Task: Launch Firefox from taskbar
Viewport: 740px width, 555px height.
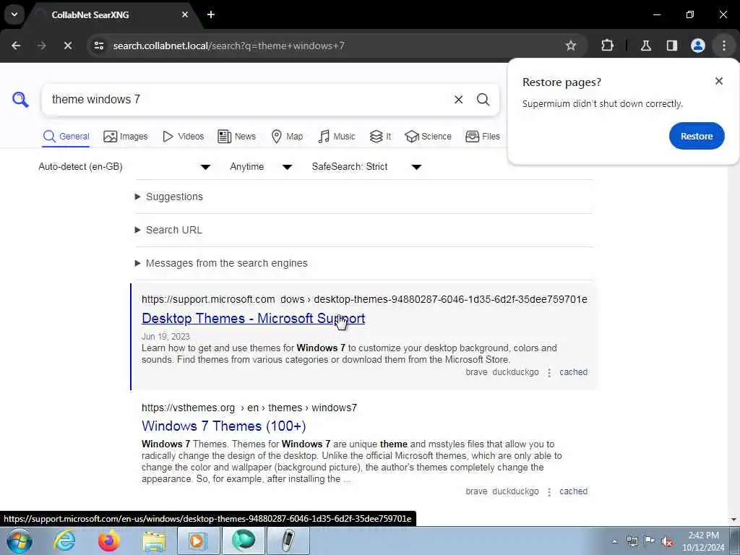Action: pyautogui.click(x=109, y=541)
